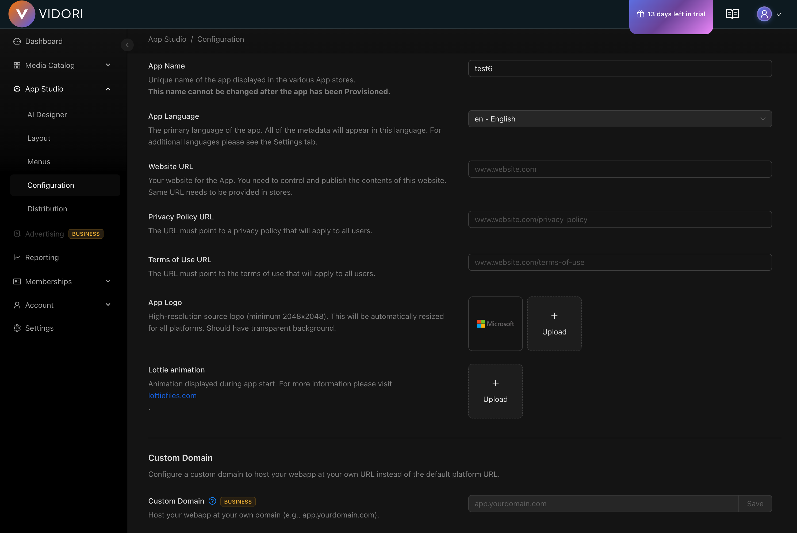
Task: Switch to the Distribution page
Action: point(47,208)
